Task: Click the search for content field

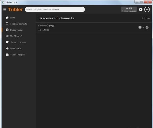Action: (x=55, y=9)
